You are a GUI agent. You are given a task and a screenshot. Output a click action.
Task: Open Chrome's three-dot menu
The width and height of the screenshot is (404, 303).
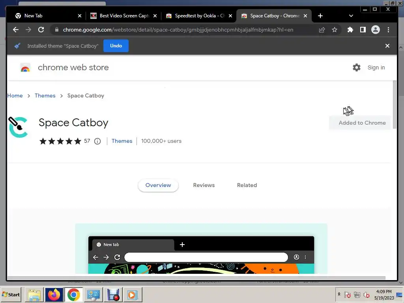pyautogui.click(x=388, y=30)
